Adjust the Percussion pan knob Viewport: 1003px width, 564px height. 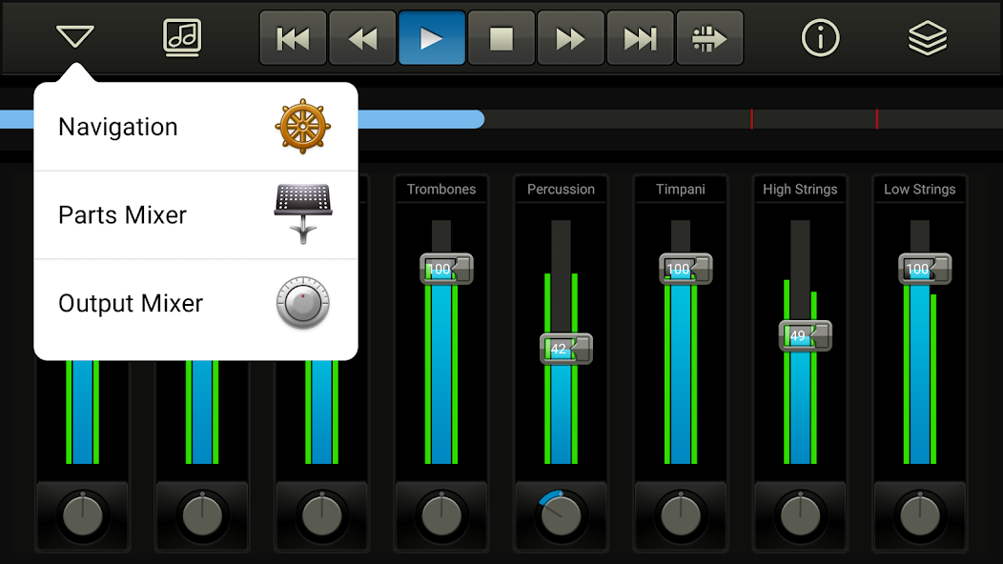click(561, 515)
